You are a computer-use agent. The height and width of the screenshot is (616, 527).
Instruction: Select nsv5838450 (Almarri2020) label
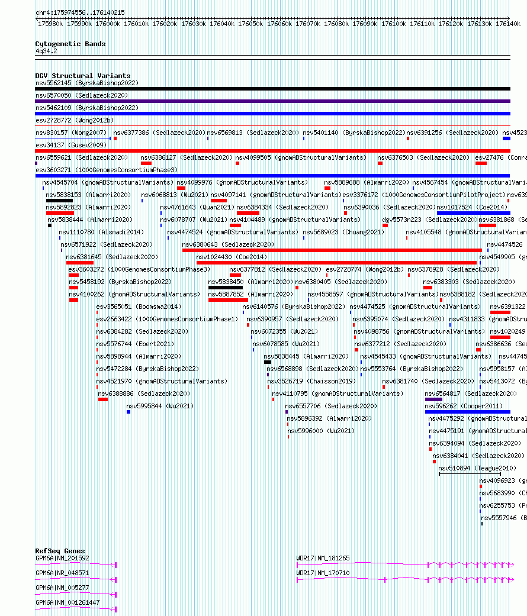coord(250,282)
